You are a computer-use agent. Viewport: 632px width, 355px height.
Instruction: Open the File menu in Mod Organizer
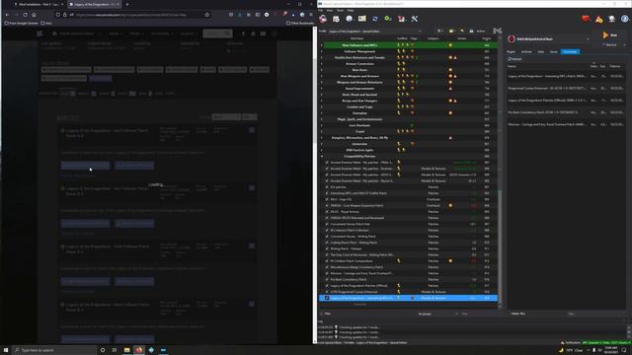coord(321,11)
